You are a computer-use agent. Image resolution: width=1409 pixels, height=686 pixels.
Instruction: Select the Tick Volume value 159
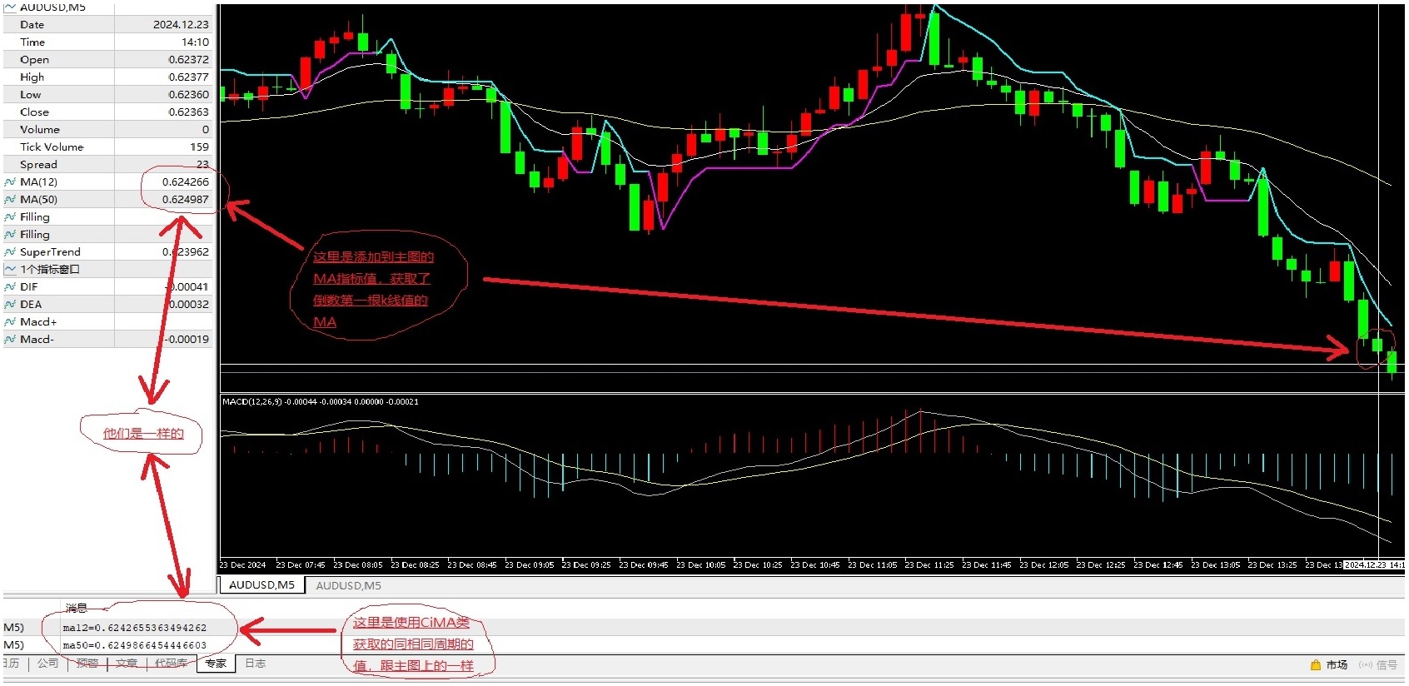click(x=200, y=147)
